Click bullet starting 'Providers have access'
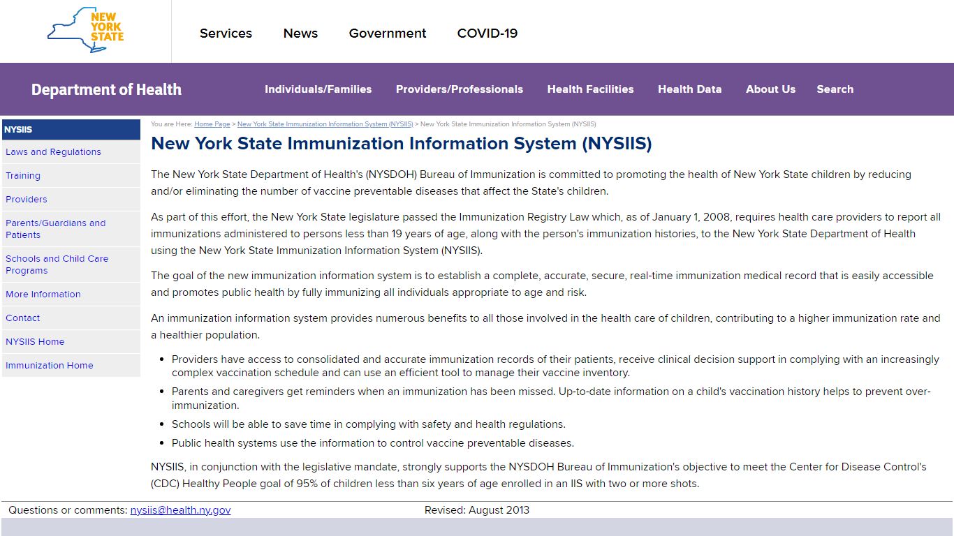Image resolution: width=954 pixels, height=536 pixels. point(555,366)
